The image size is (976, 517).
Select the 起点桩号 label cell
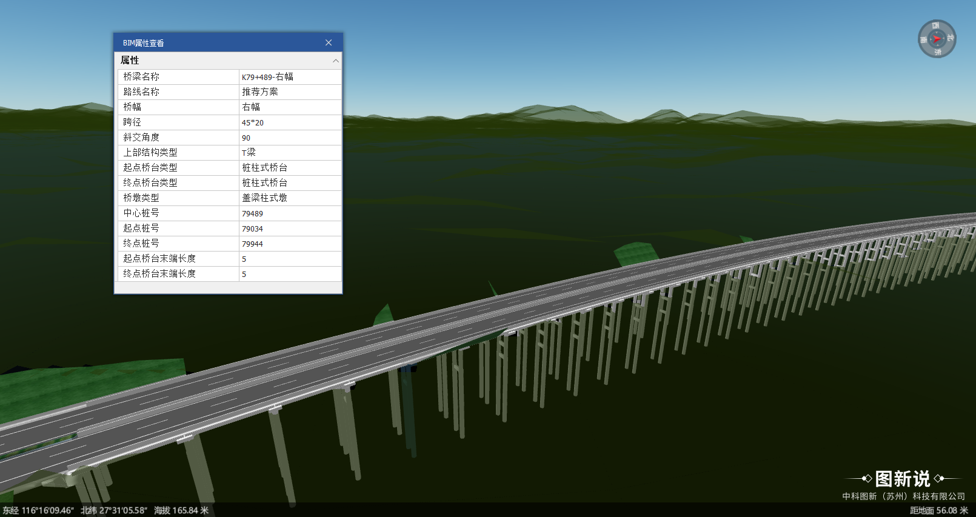(x=178, y=228)
